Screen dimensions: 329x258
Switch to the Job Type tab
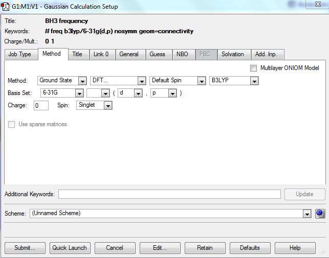pyautogui.click(x=20, y=54)
